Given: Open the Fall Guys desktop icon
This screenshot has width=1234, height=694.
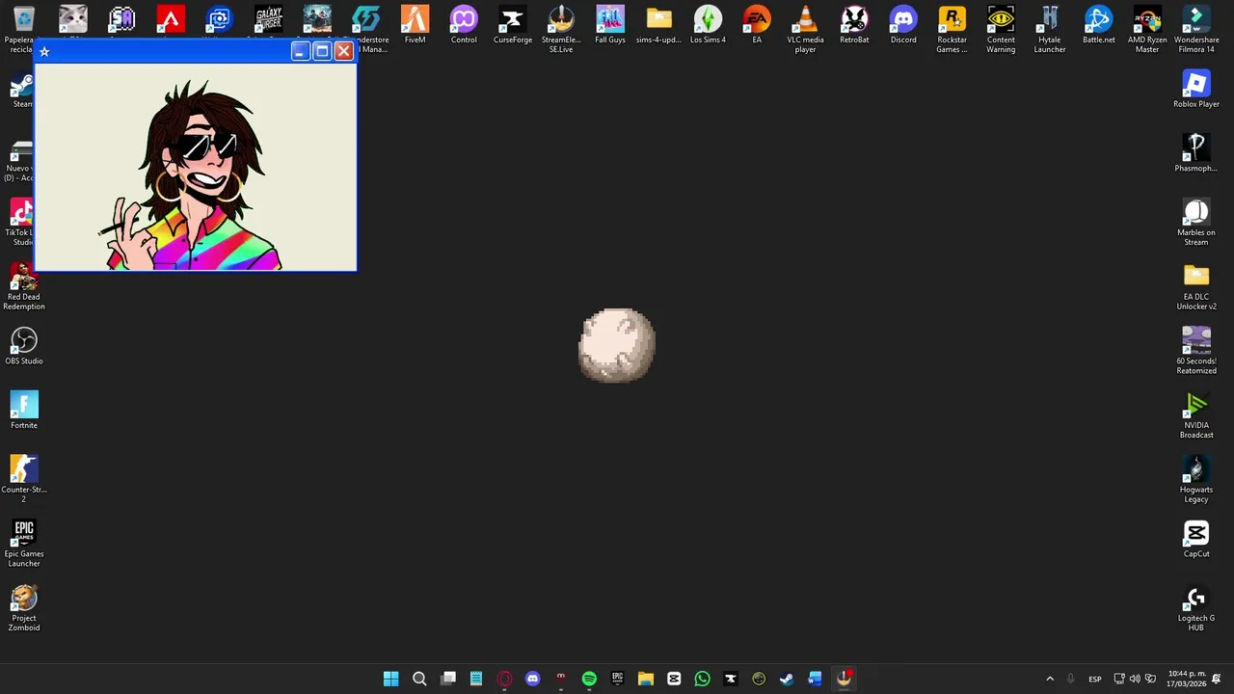Looking at the screenshot, I should [x=610, y=26].
